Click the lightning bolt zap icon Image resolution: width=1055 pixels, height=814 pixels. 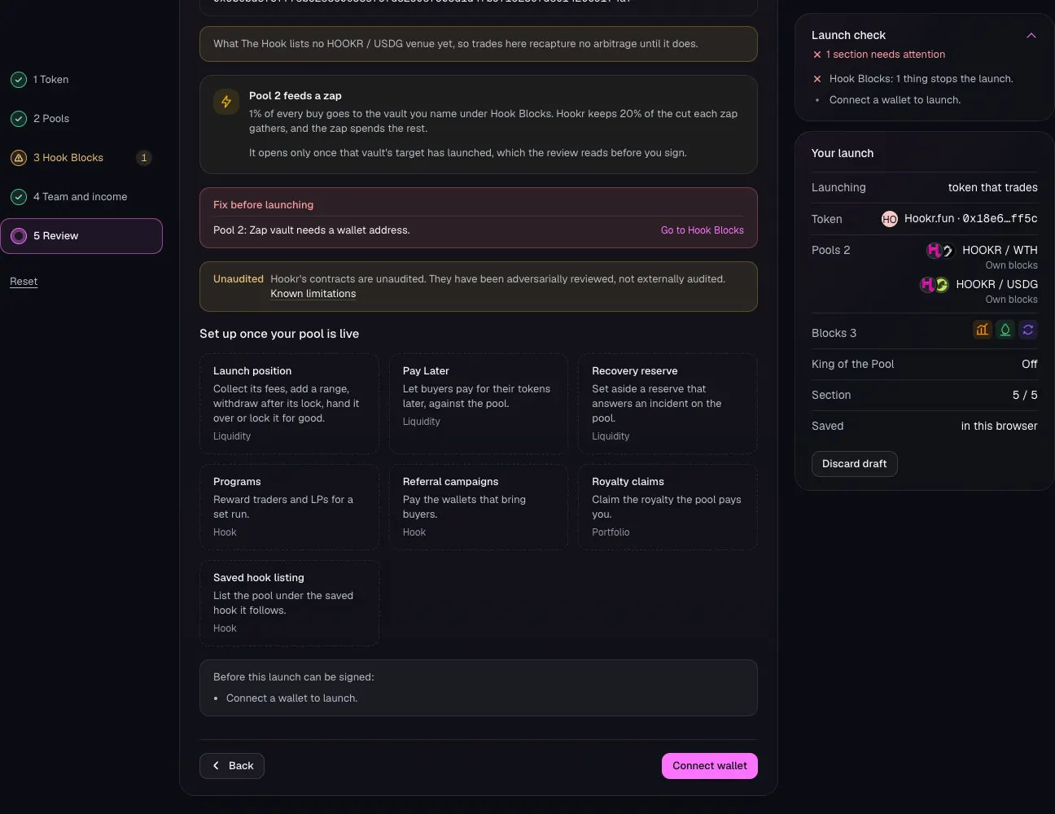click(226, 102)
